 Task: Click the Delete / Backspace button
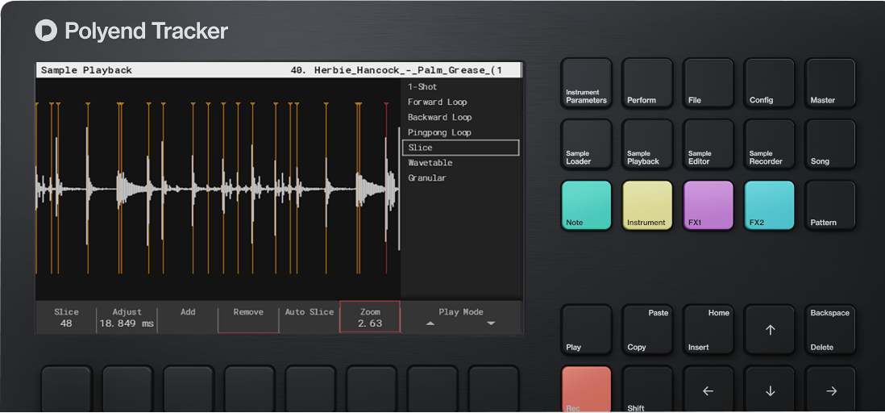830,330
